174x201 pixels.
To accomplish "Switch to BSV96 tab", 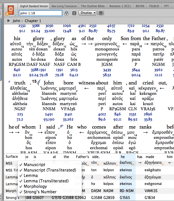I will coord(140,6).
